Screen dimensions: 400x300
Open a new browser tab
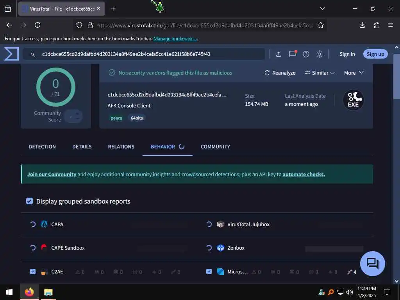(x=113, y=9)
